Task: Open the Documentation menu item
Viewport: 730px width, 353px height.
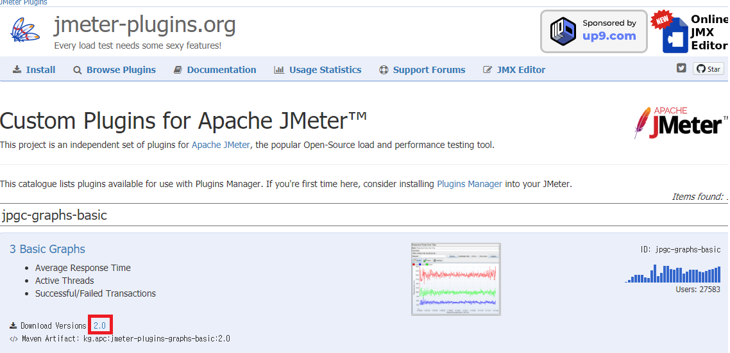Action: (215, 70)
